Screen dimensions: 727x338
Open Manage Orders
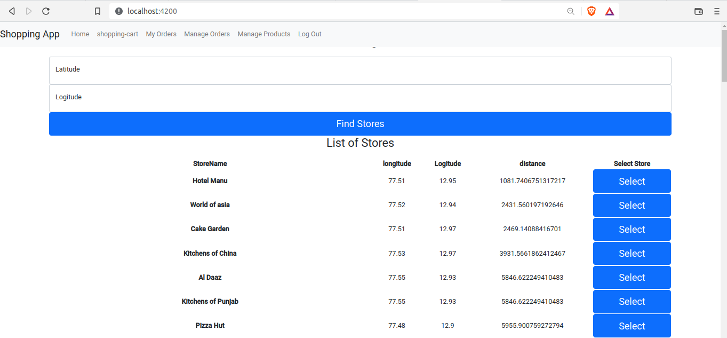206,34
